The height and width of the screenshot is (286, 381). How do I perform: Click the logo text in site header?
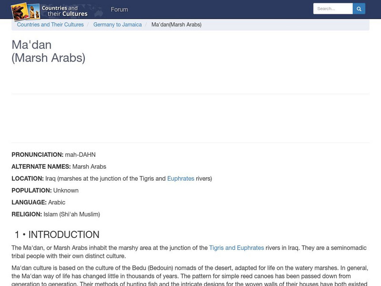(x=65, y=11)
